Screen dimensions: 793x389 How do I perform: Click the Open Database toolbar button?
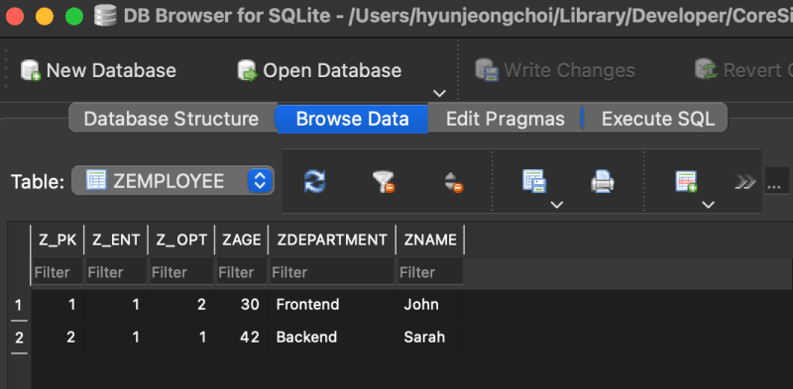[319, 70]
